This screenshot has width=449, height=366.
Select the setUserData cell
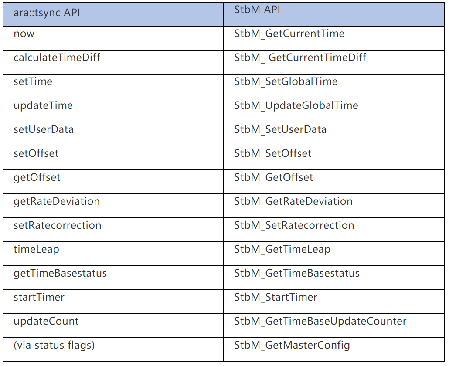coord(44,129)
